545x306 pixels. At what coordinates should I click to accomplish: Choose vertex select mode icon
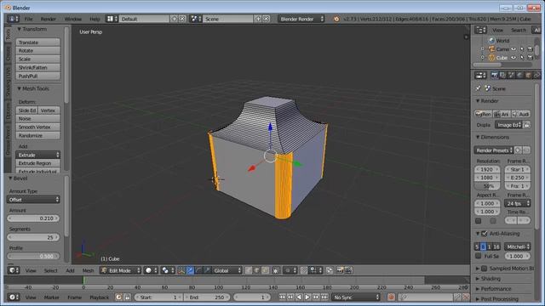(249, 270)
